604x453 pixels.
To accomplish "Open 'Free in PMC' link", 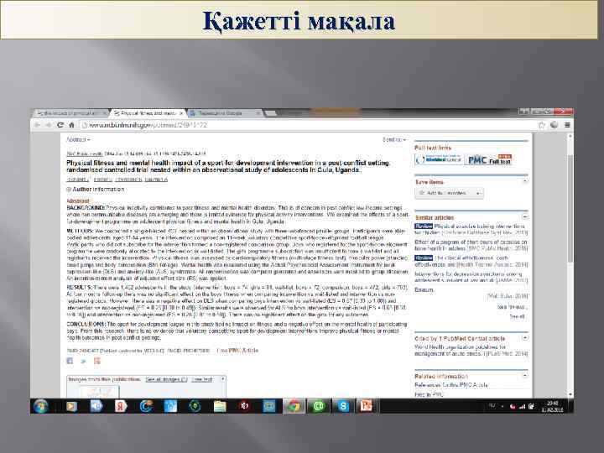I will point(430,394).
